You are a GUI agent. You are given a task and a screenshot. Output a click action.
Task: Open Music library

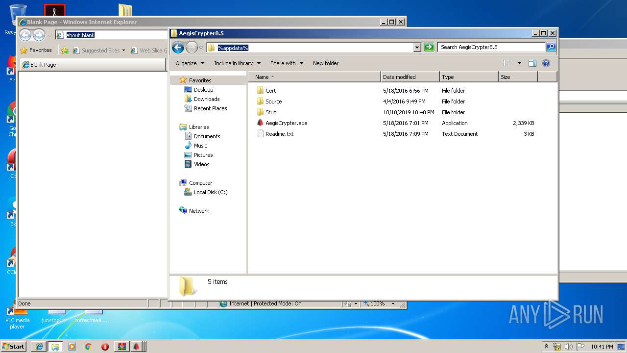(x=200, y=146)
